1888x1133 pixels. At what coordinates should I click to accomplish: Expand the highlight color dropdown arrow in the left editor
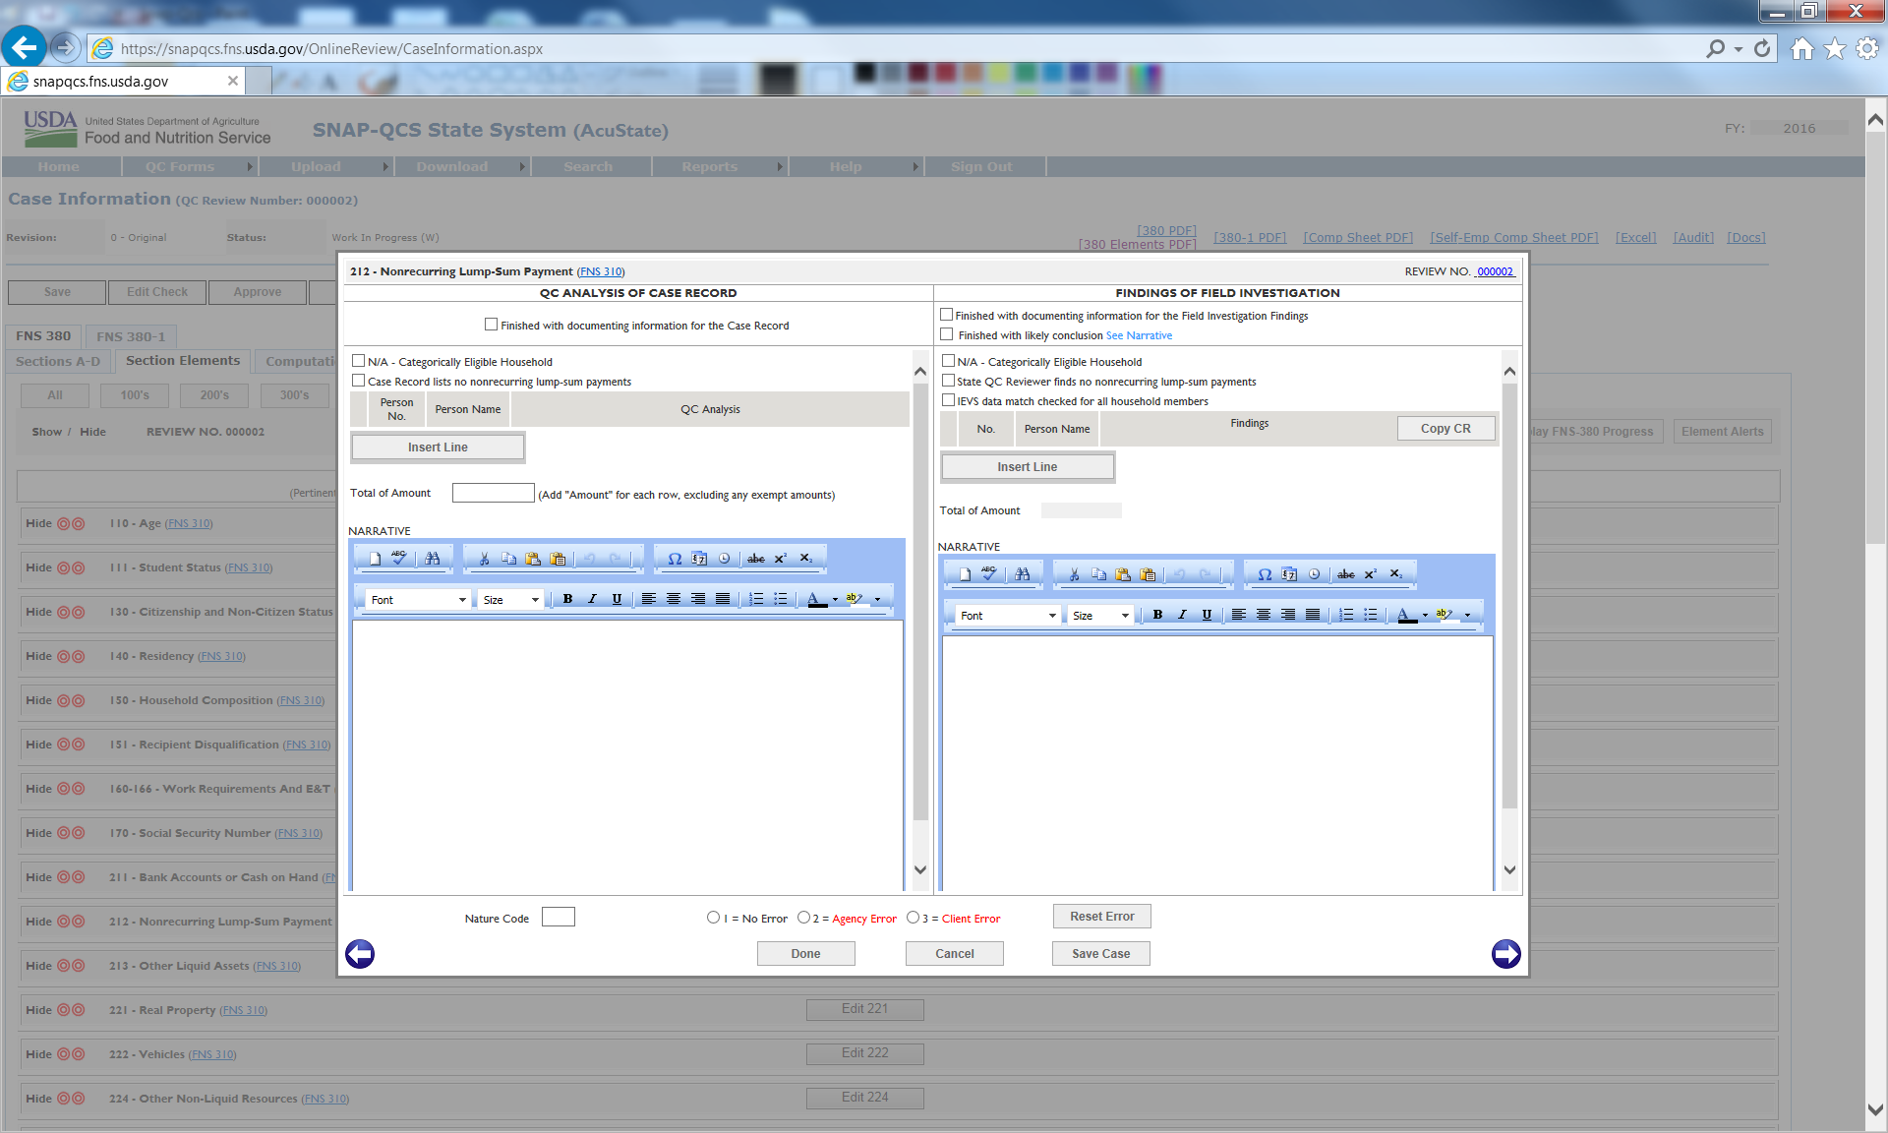(877, 599)
